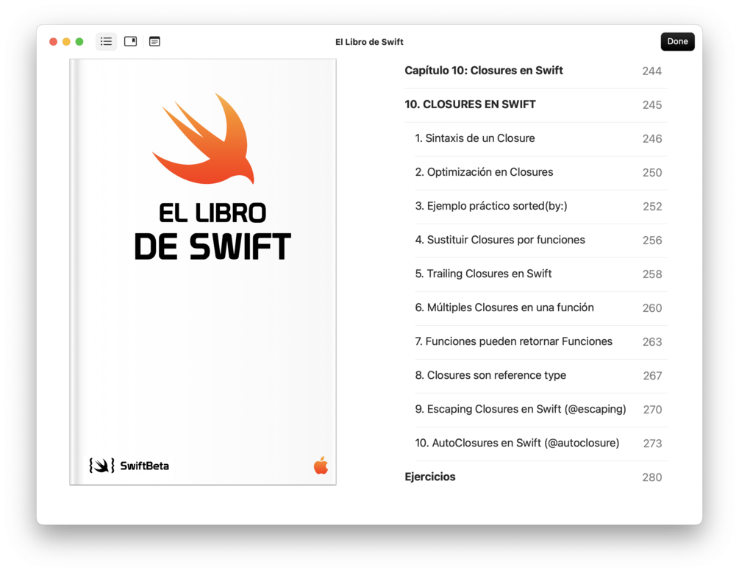Select 2. Optimización en Closures
The width and height of the screenshot is (739, 573).
pos(540,173)
